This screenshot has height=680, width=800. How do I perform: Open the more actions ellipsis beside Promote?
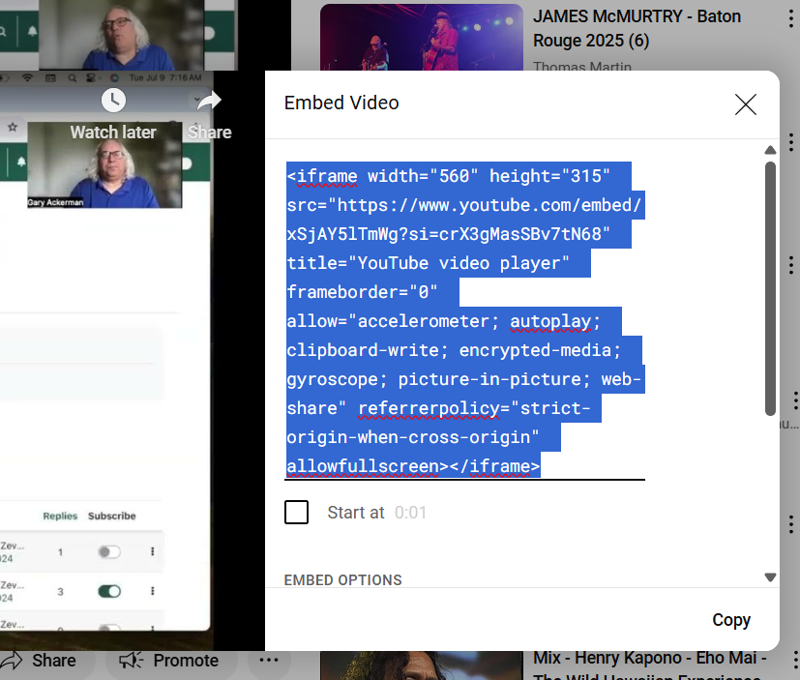point(269,661)
